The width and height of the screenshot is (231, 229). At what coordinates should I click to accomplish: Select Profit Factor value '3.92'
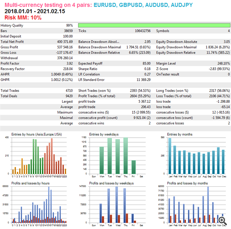(x=70, y=64)
